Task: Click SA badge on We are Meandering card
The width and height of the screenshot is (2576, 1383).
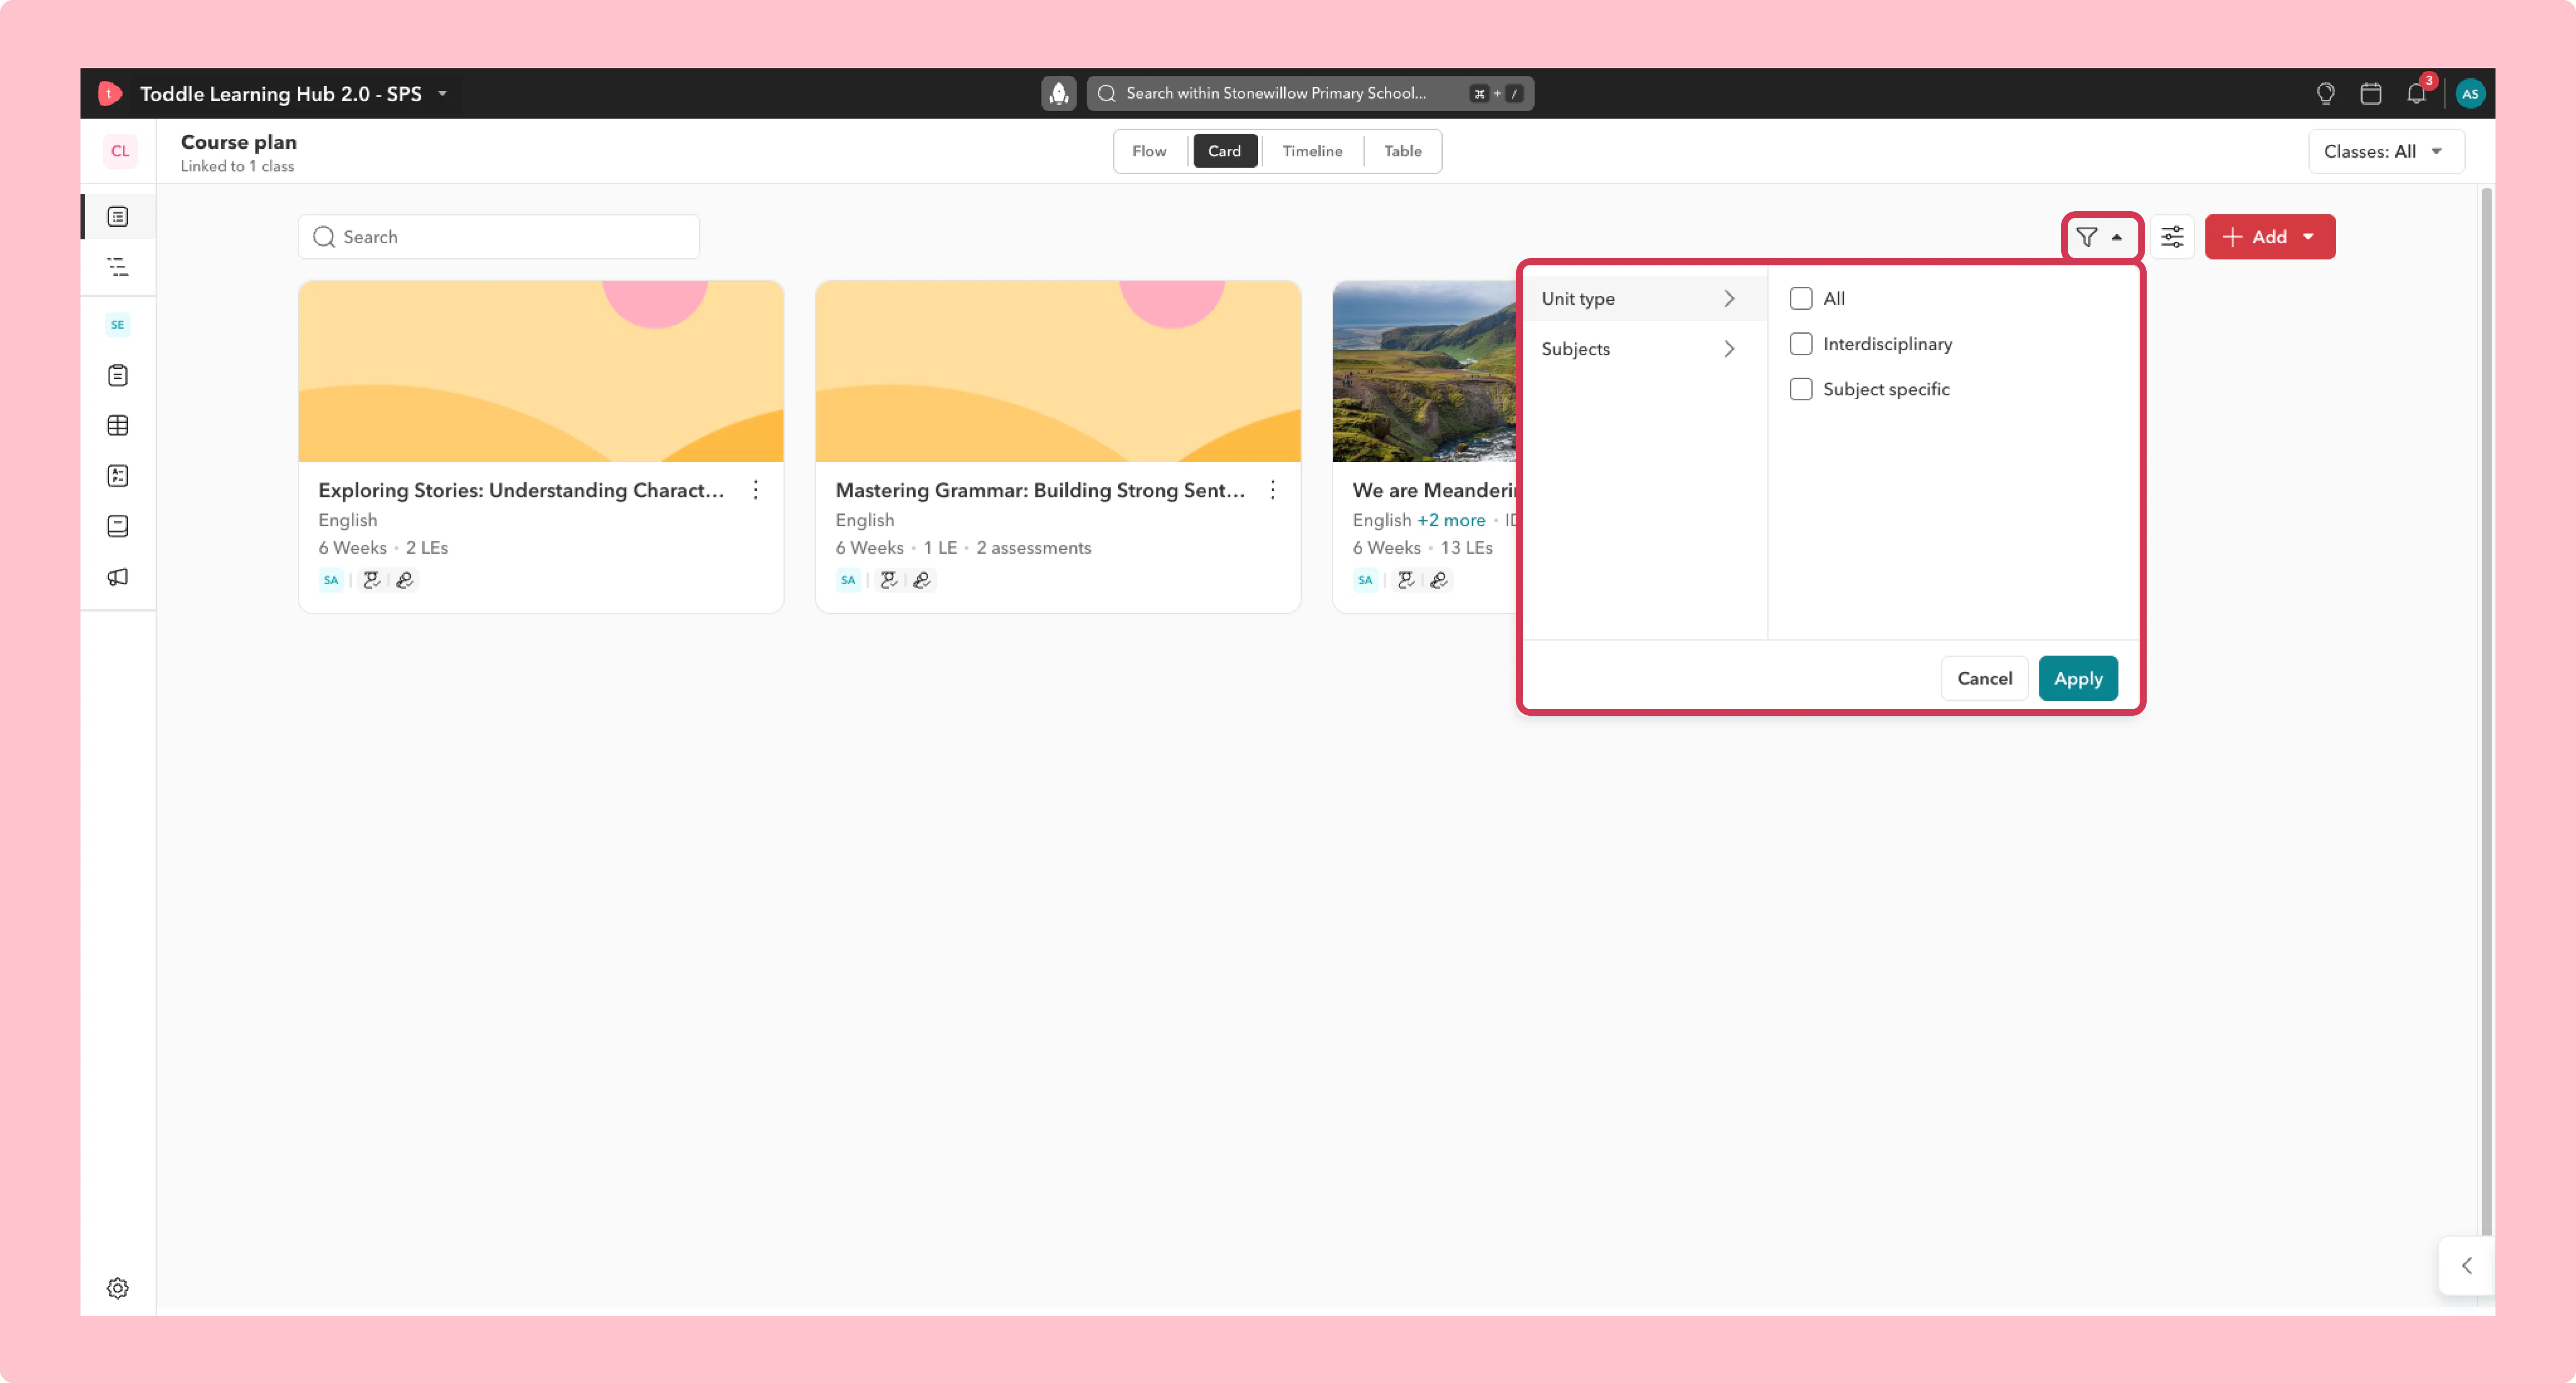Action: 1365,580
